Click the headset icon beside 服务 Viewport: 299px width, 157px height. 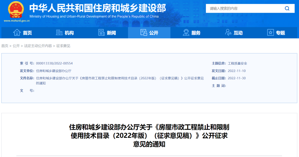pos(186,33)
